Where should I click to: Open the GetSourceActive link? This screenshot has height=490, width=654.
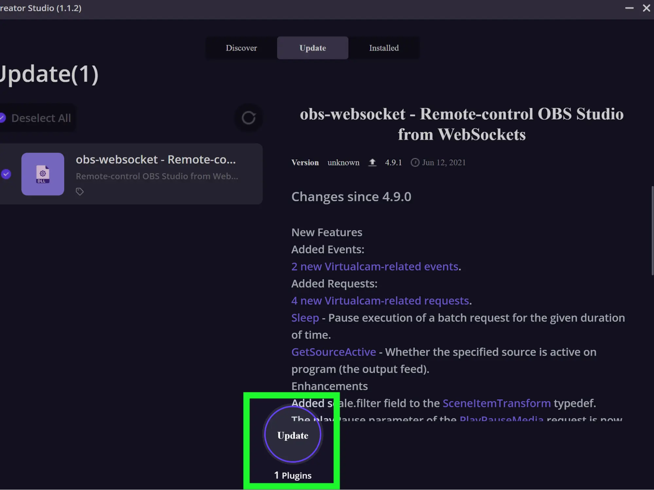pyautogui.click(x=334, y=352)
